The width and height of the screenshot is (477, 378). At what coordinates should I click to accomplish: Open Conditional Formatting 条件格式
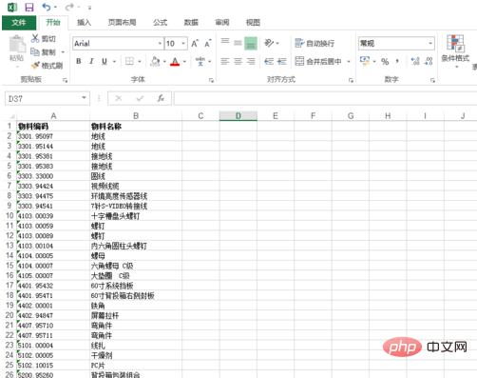click(455, 50)
